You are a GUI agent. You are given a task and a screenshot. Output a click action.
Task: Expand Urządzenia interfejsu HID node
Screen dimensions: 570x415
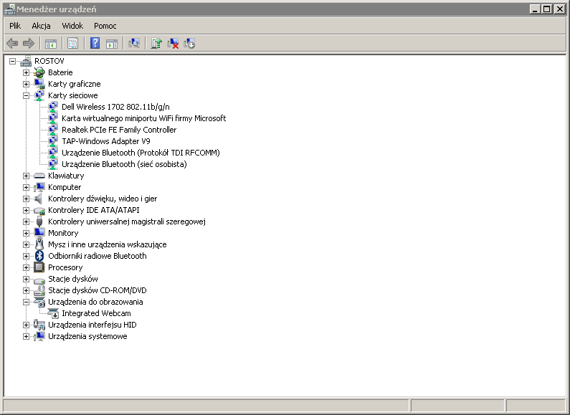tap(27, 325)
